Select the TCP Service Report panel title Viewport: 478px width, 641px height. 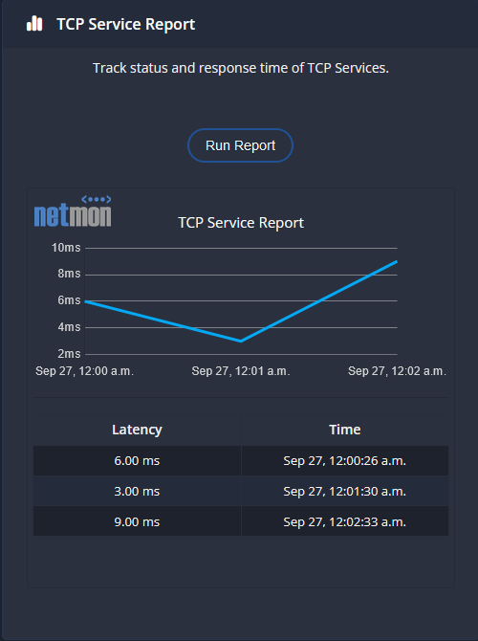[x=126, y=24]
